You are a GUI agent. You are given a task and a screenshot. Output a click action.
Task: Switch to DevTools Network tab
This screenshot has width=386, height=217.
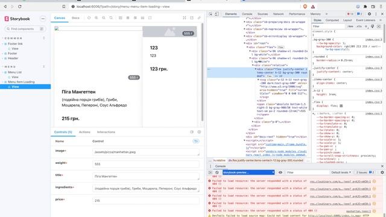coord(279,14)
